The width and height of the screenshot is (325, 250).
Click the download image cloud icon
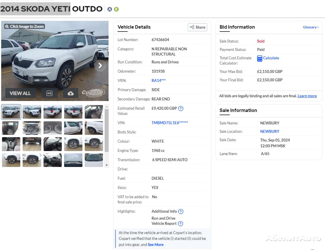(x=71, y=93)
